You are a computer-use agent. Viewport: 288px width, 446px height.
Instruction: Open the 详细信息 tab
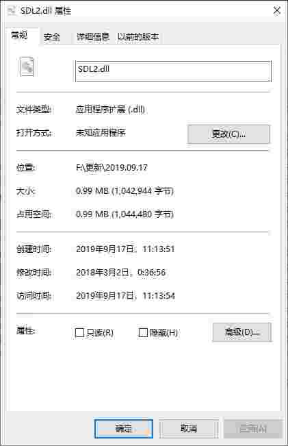click(x=93, y=37)
